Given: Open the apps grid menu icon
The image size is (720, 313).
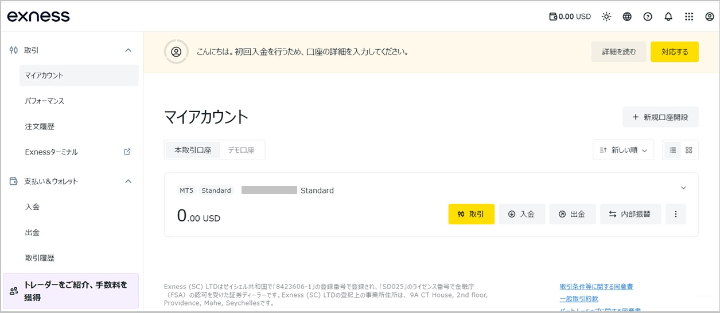Looking at the screenshot, I should tap(689, 17).
